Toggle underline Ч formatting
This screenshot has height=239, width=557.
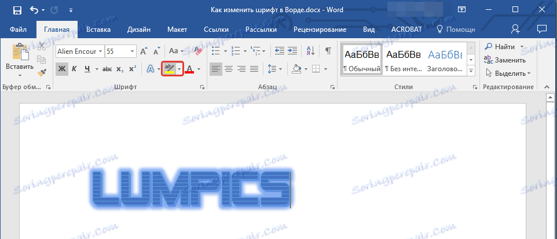coord(87,69)
